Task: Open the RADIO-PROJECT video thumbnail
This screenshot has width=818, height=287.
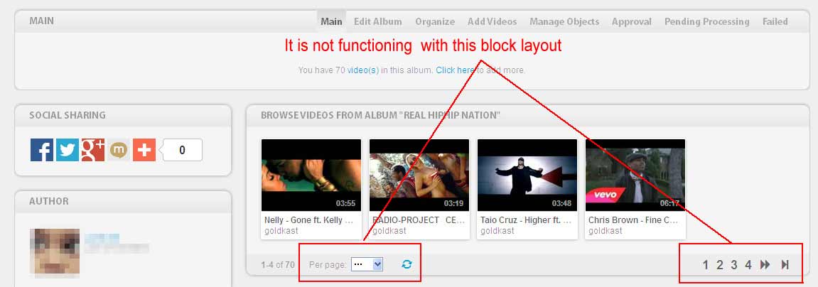Action: (x=419, y=175)
